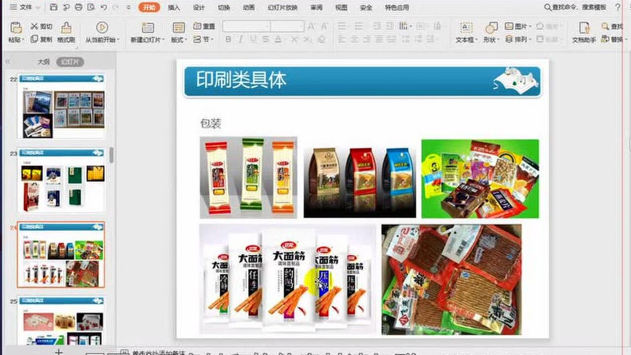Viewport: 631px width, 355px height.
Task: Select the 大面筋 snack packages image
Action: [x=287, y=280]
